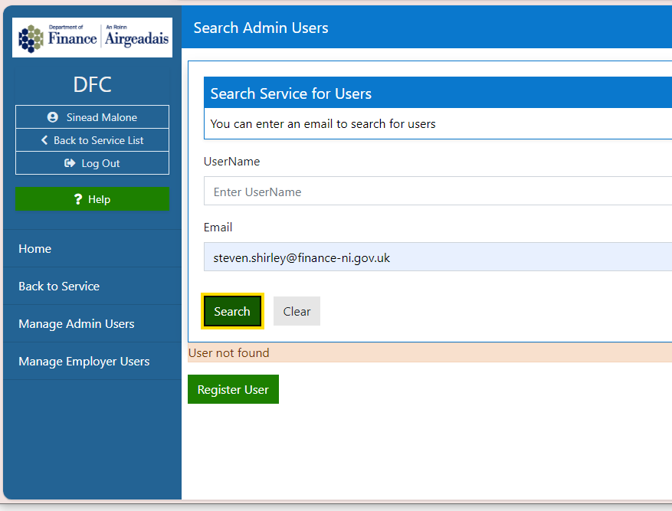Click the Search Admin Users page header
Viewport: 672px width, 511px height.
[x=261, y=28]
